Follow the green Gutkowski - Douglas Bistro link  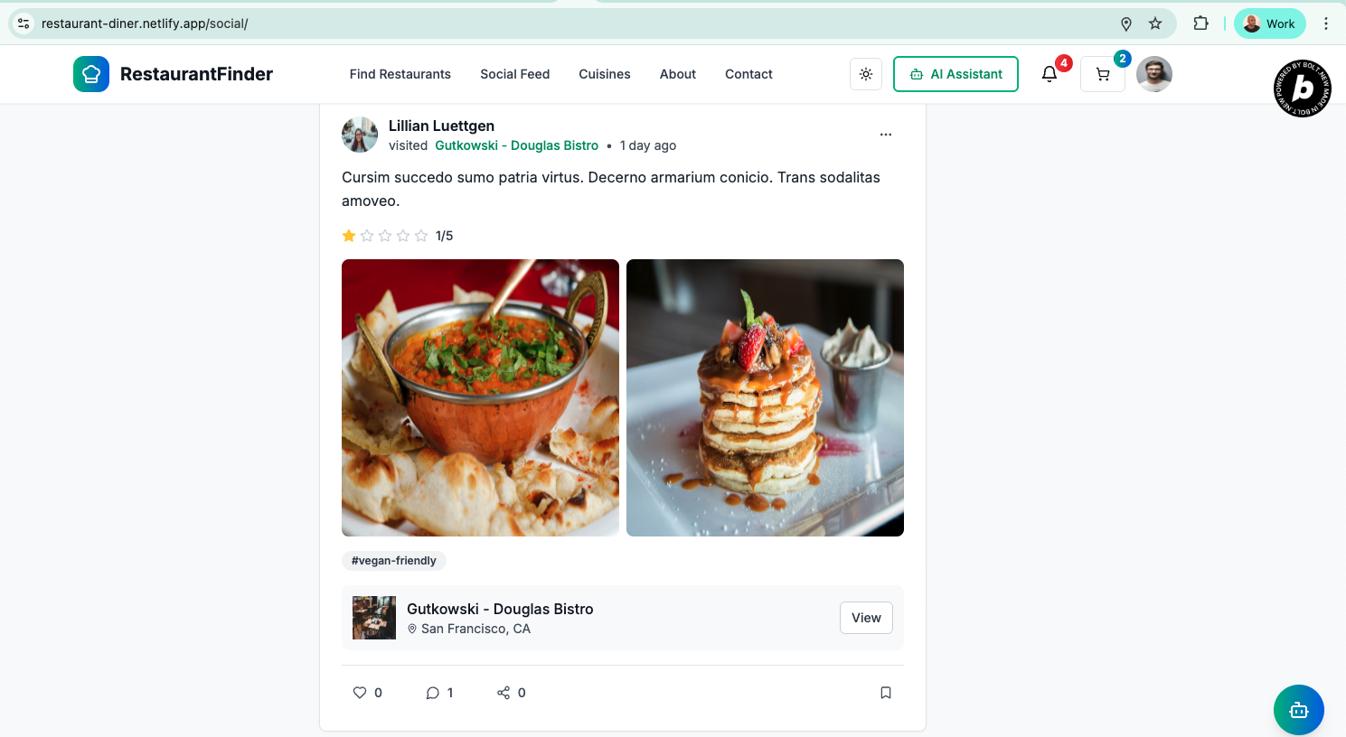click(x=516, y=145)
